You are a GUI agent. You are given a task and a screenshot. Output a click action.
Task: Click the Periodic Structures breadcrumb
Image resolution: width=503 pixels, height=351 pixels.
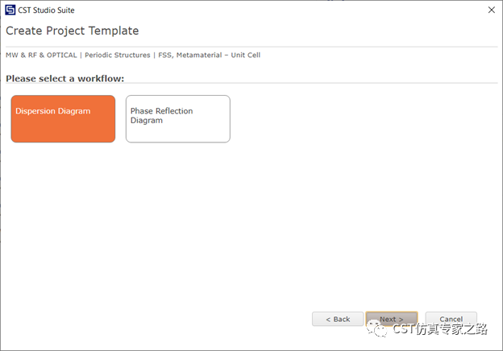tap(115, 56)
